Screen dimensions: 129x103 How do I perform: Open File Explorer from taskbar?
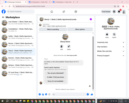[x=24, y=101]
